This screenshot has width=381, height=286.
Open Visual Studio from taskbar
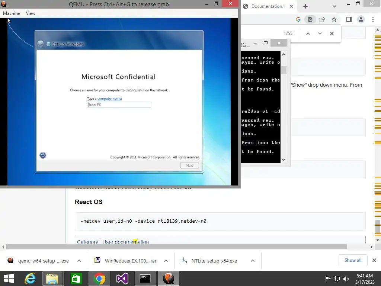coord(122,279)
